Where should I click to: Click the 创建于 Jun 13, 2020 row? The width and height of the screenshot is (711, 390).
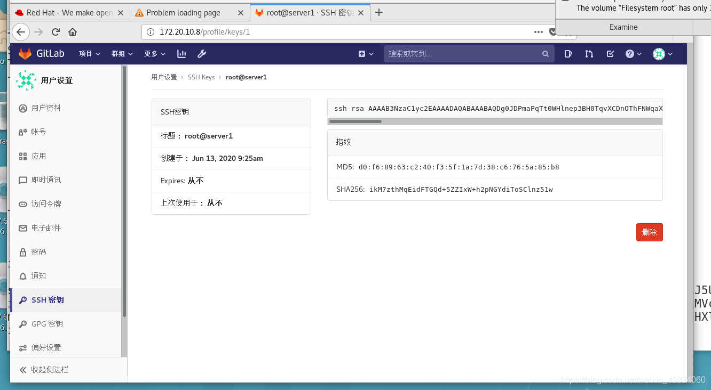(231, 158)
